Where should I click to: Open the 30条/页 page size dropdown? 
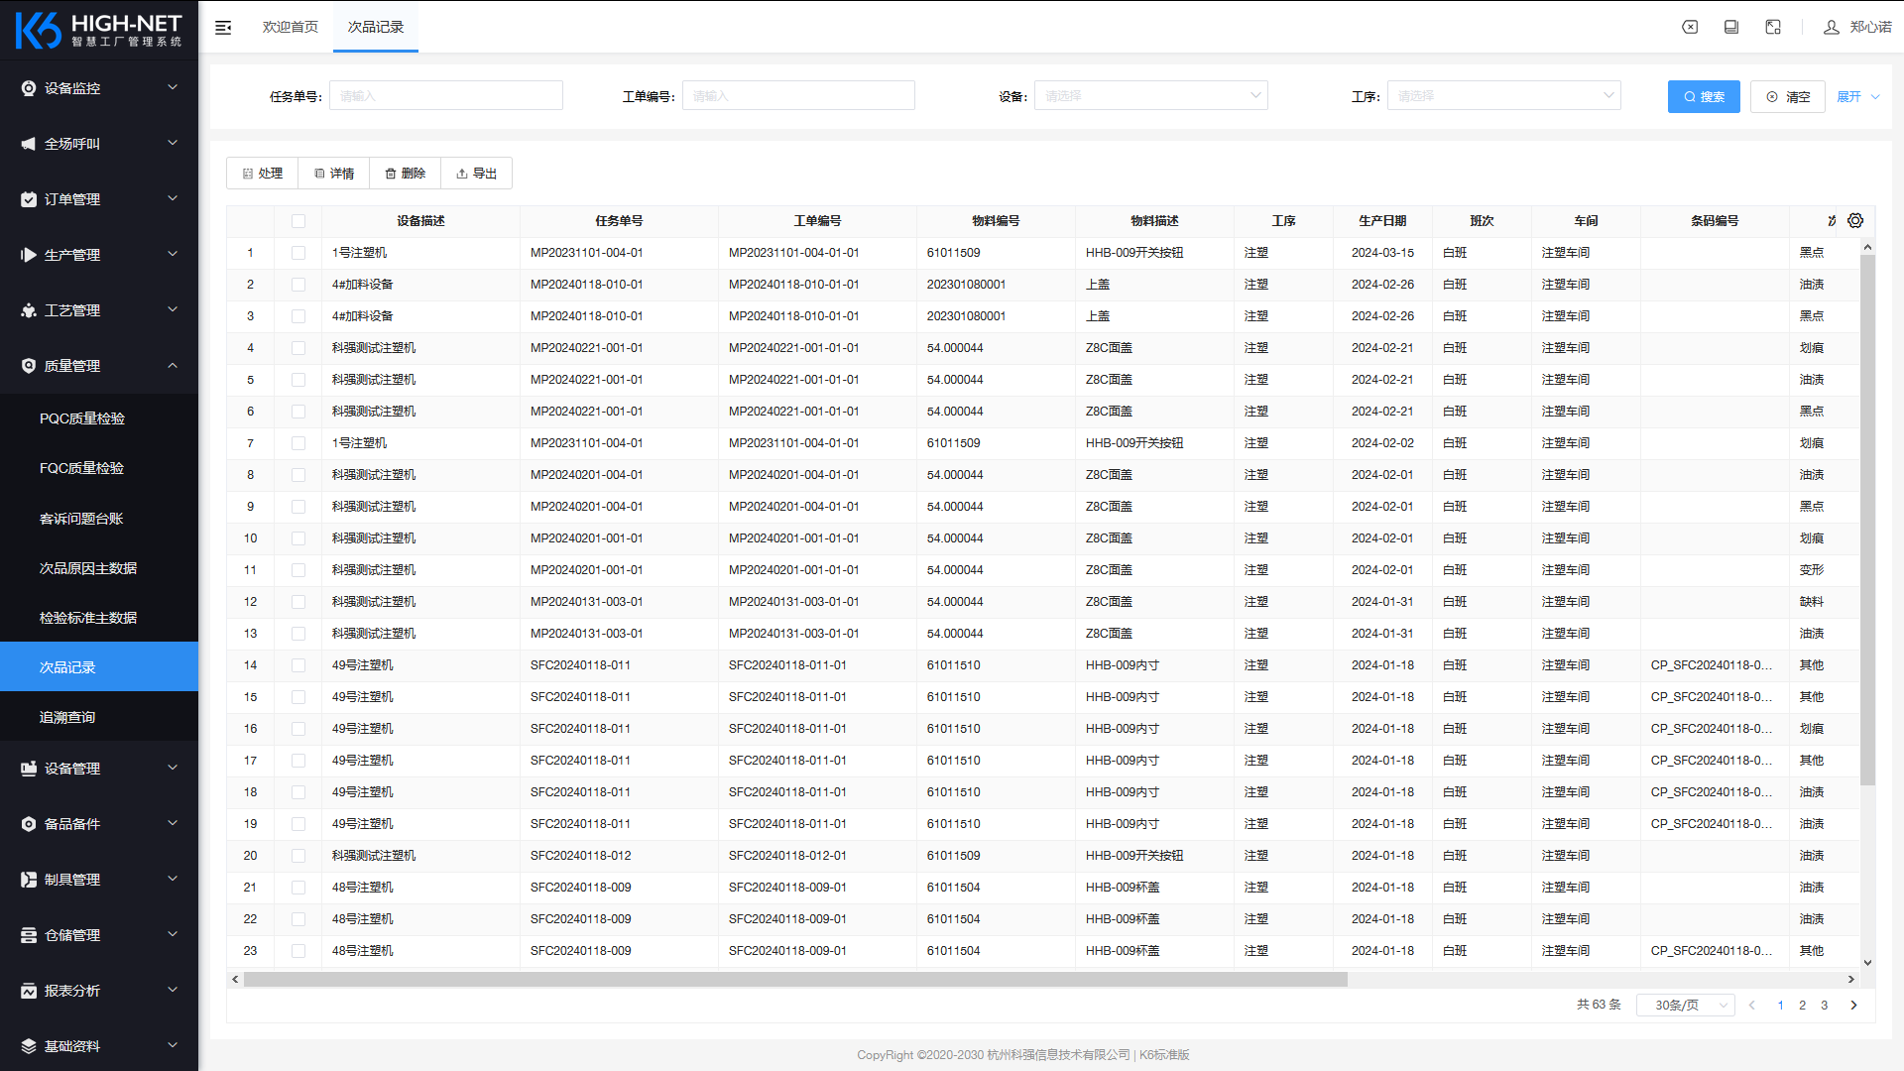tap(1685, 1005)
